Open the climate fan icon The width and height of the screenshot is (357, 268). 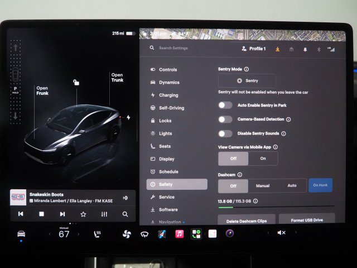coord(127,234)
